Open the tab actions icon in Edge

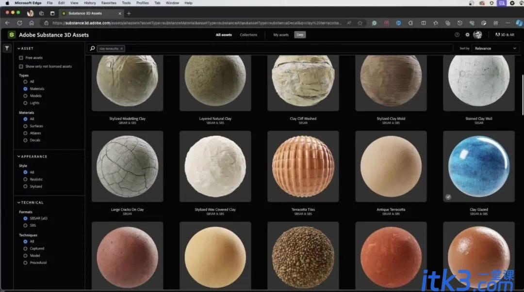pos(52,14)
